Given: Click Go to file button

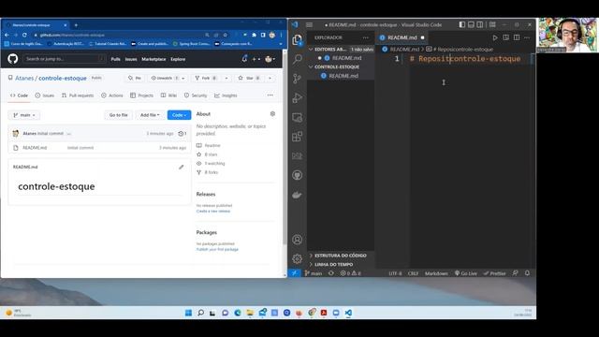Looking at the screenshot, I should click(x=119, y=115).
